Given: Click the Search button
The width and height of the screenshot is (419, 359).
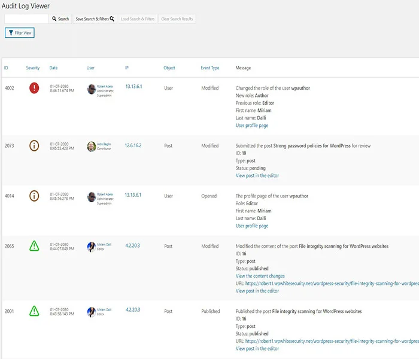Looking at the screenshot, I should (60, 19).
